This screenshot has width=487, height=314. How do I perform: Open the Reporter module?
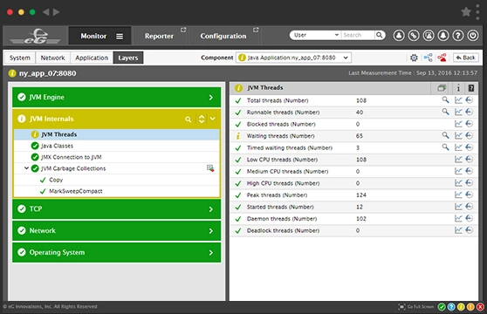[160, 36]
